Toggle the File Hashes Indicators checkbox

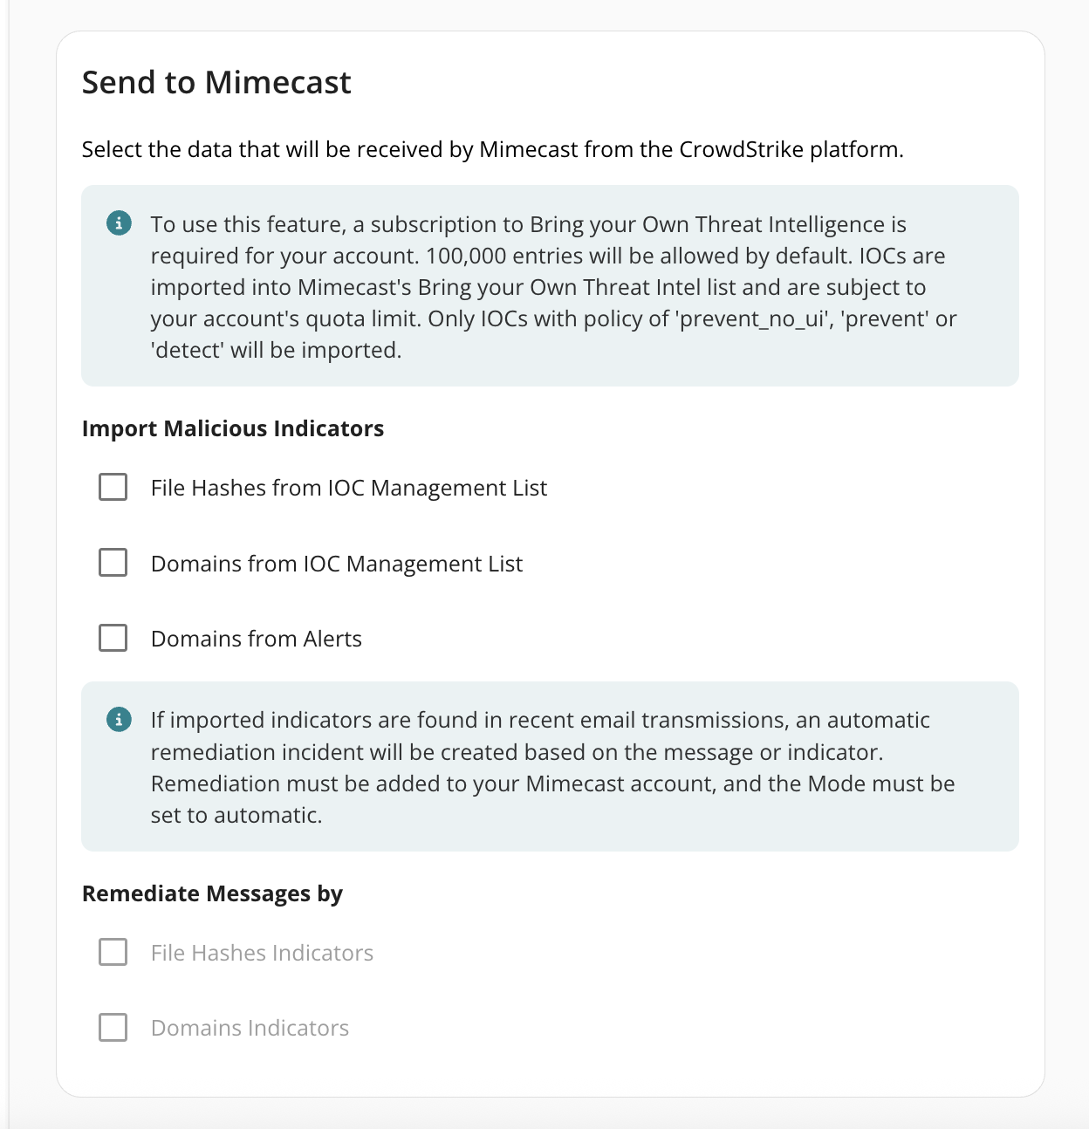[x=113, y=952]
